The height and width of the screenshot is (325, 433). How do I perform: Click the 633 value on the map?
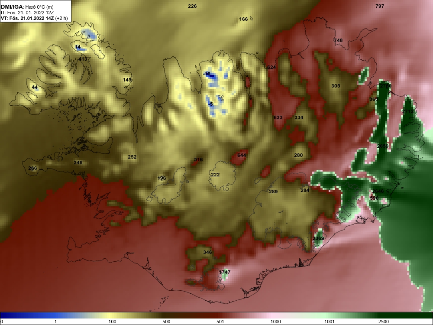[278, 117]
